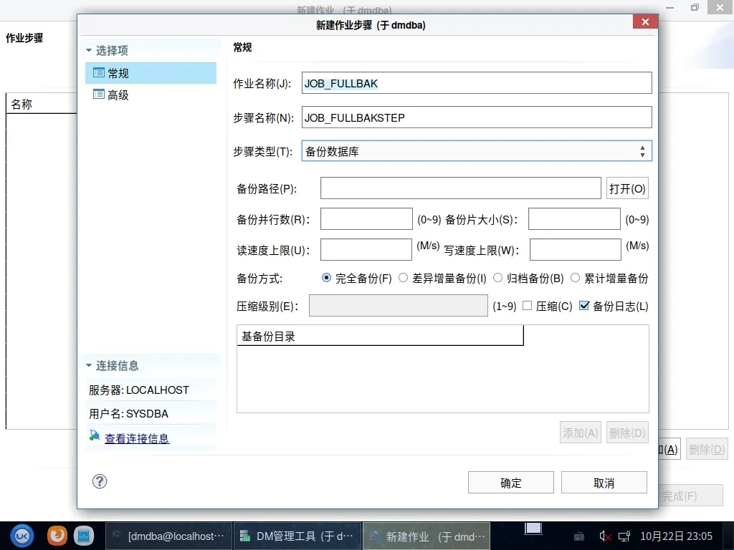Click the network tray icon
The width and height of the screenshot is (734, 550).
click(x=624, y=536)
